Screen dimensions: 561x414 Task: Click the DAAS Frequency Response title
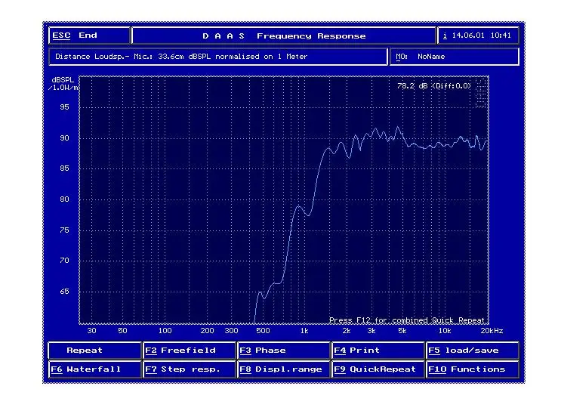pyautogui.click(x=284, y=36)
